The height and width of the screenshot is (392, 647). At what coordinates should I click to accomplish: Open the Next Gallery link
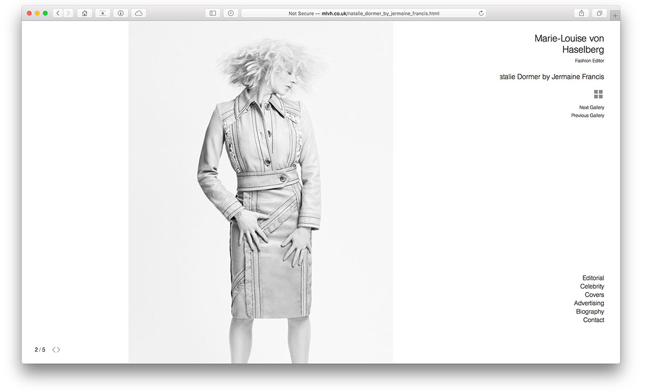coord(591,108)
